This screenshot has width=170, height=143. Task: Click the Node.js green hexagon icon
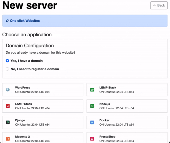[92, 106]
